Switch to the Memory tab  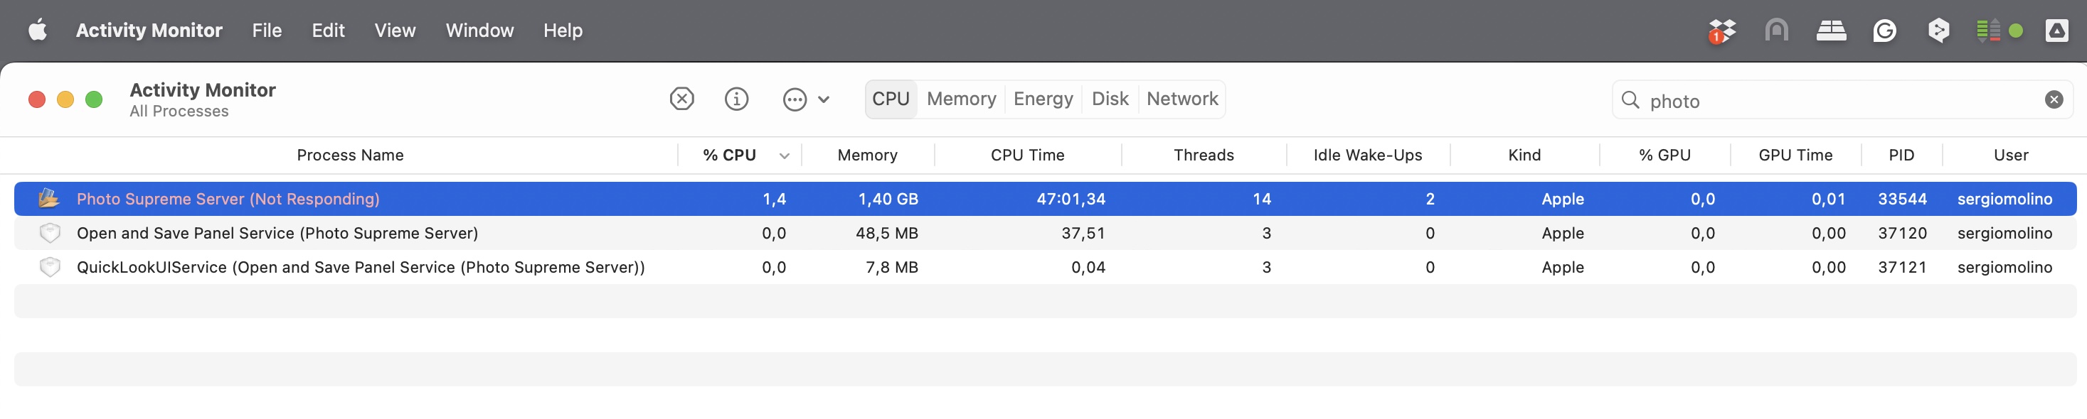962,99
